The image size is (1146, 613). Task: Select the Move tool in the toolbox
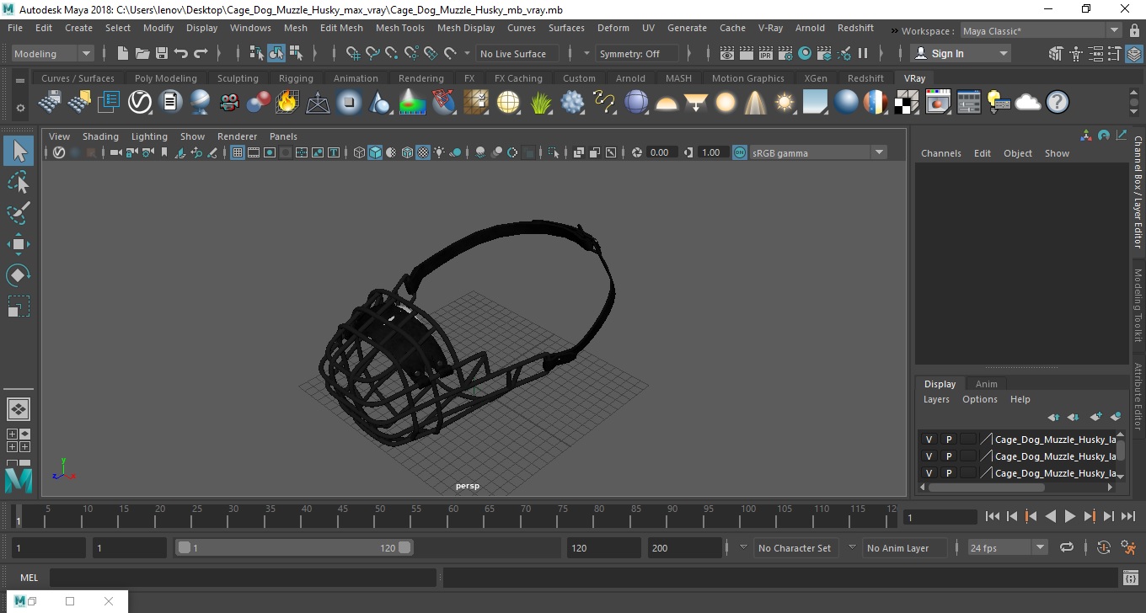(x=19, y=244)
